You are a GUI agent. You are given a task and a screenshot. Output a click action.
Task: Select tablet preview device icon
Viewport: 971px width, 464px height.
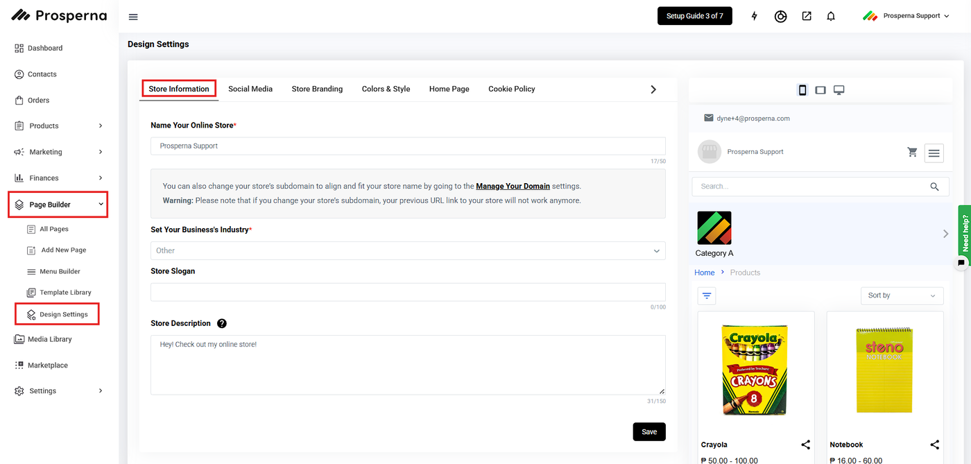[x=820, y=90]
